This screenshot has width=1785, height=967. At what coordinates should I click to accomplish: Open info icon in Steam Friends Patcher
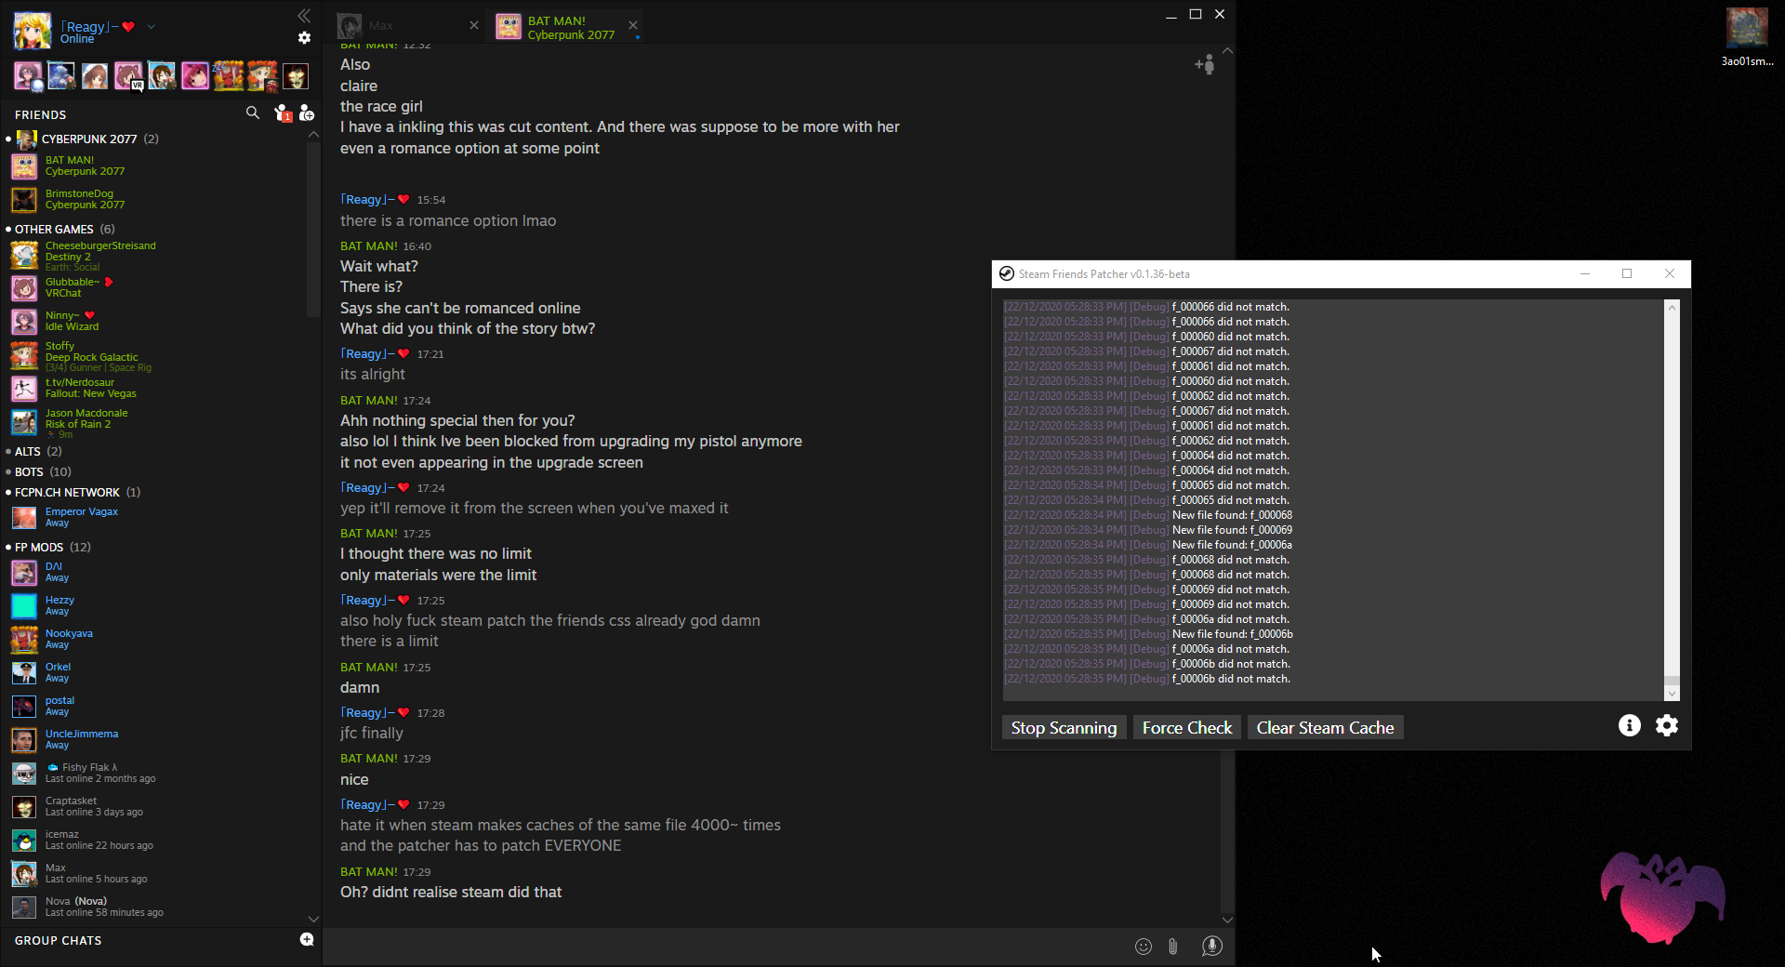(x=1630, y=725)
